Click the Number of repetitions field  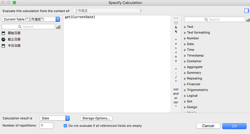click(x=46, y=126)
